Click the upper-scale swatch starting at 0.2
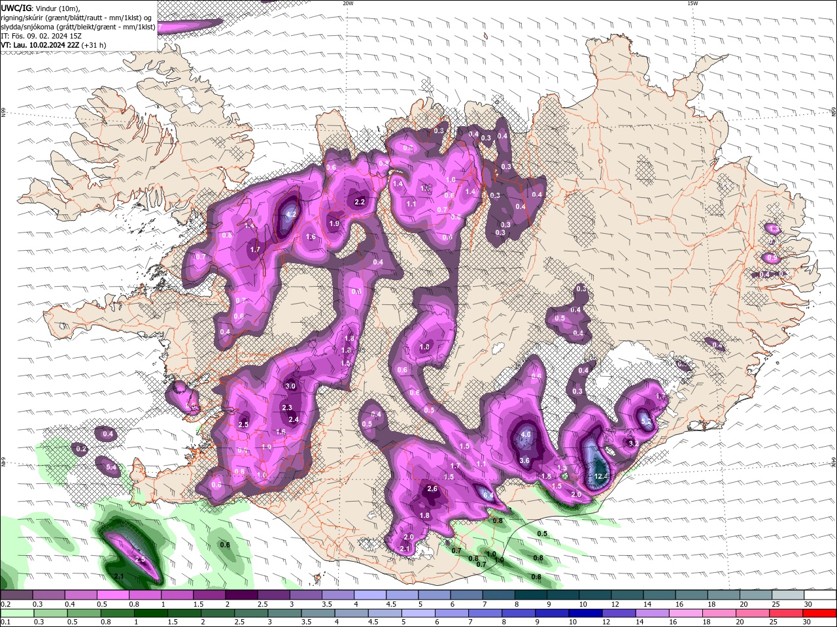The height and width of the screenshot is (627, 837). pyautogui.click(x=17, y=595)
